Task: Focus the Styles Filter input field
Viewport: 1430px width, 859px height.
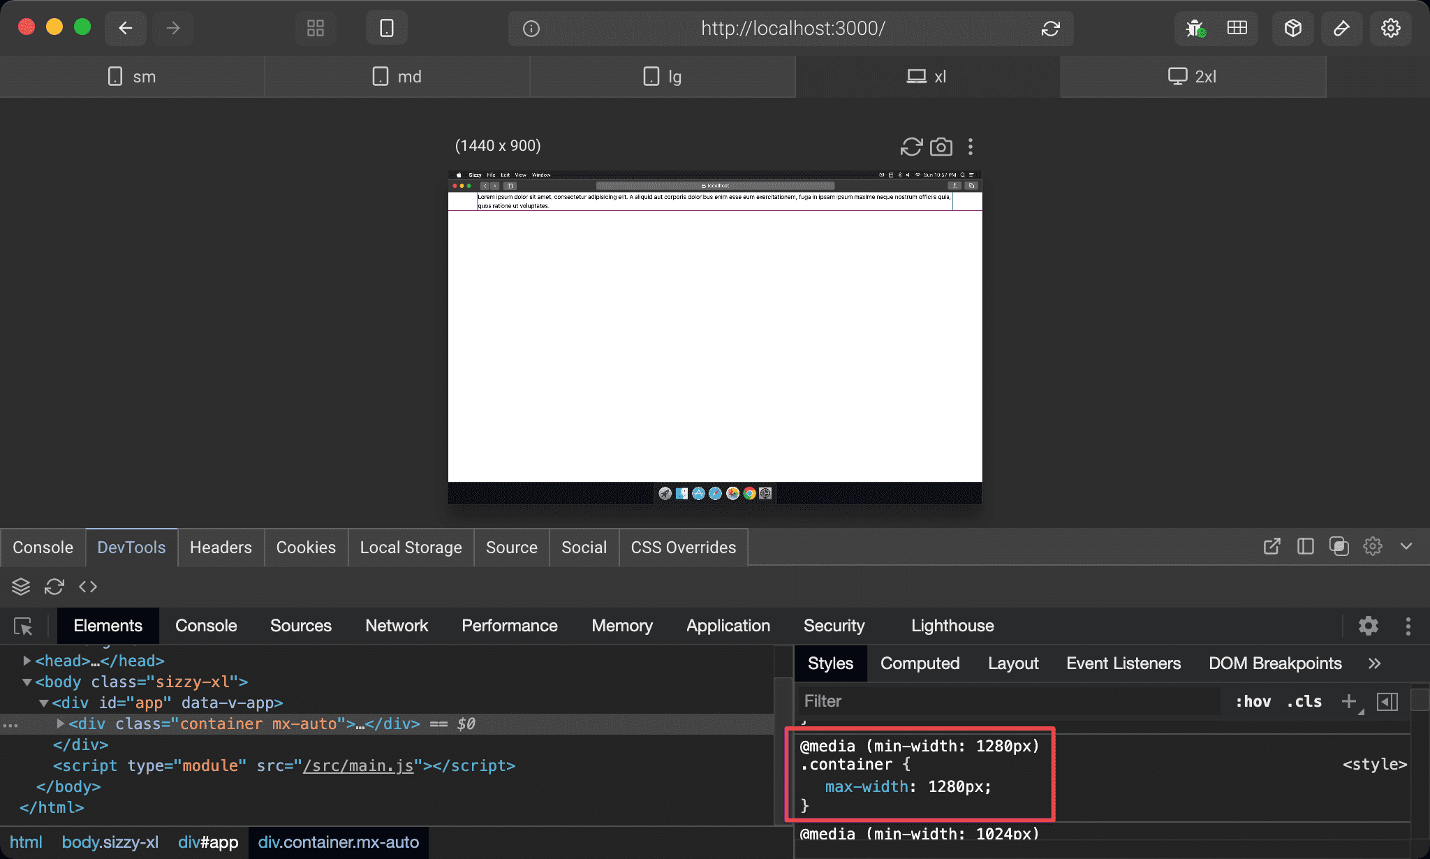Action: [x=1009, y=701]
